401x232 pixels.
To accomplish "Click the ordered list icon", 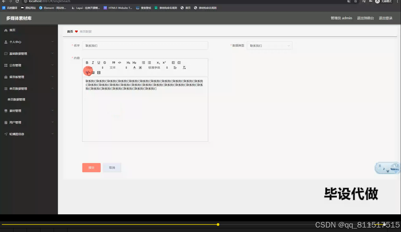I will (143, 62).
